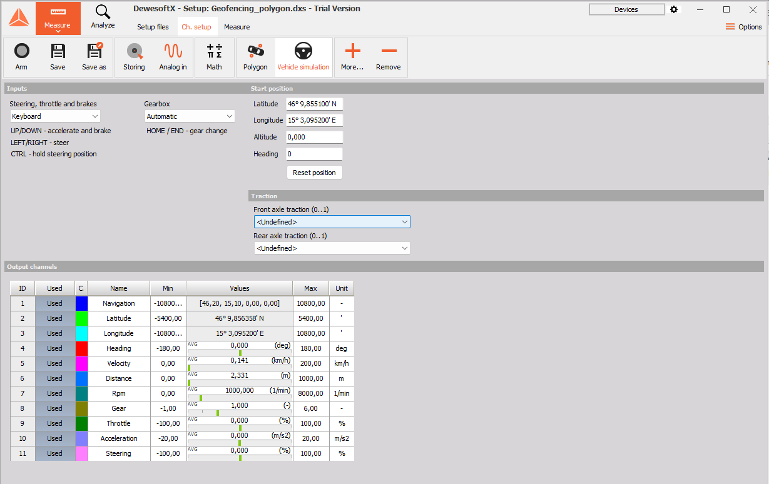Click the Rpm value bar

pyautogui.click(x=240, y=393)
